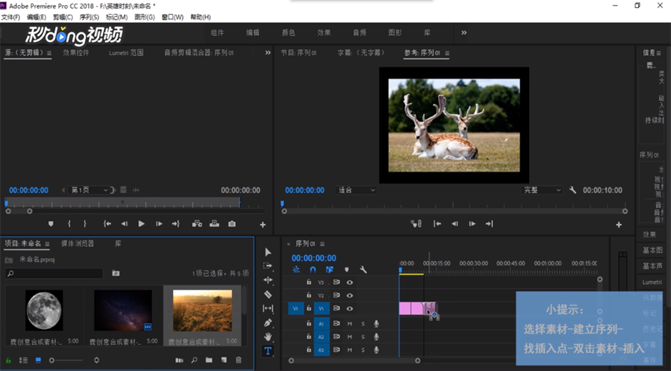Click the Insert button in Source monitor
Screen dimensions: 671x371
pos(197,224)
